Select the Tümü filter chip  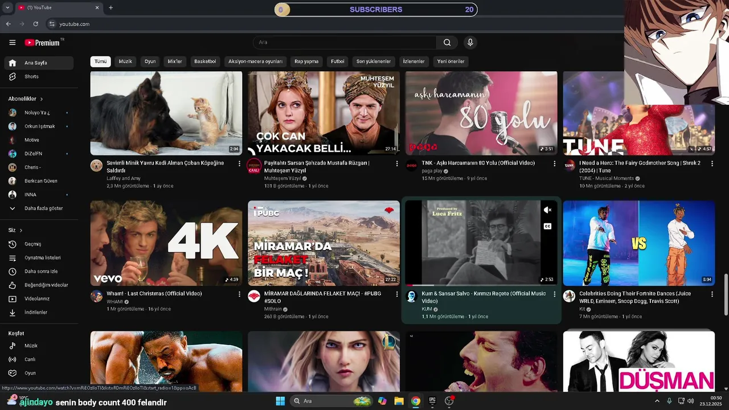[x=101, y=61]
